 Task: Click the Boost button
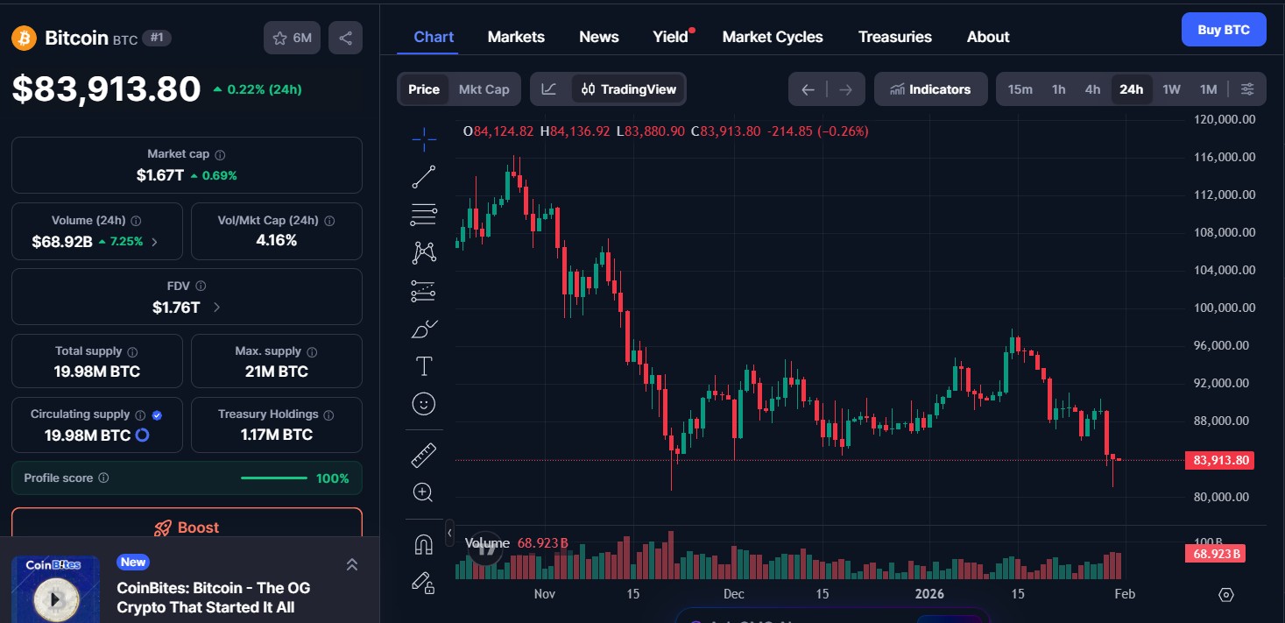coord(187,527)
